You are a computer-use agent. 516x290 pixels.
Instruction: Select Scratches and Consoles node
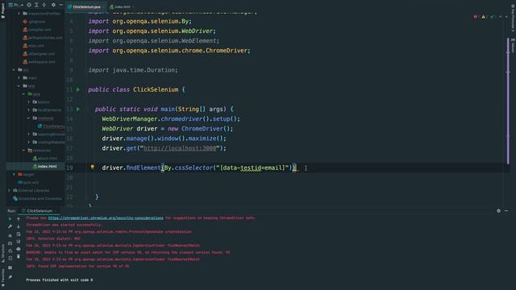point(37,199)
